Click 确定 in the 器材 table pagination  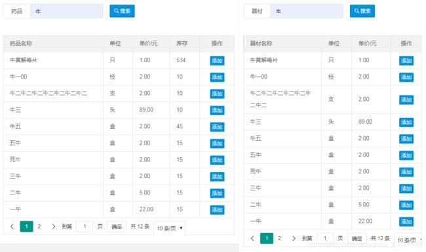pos(357,238)
